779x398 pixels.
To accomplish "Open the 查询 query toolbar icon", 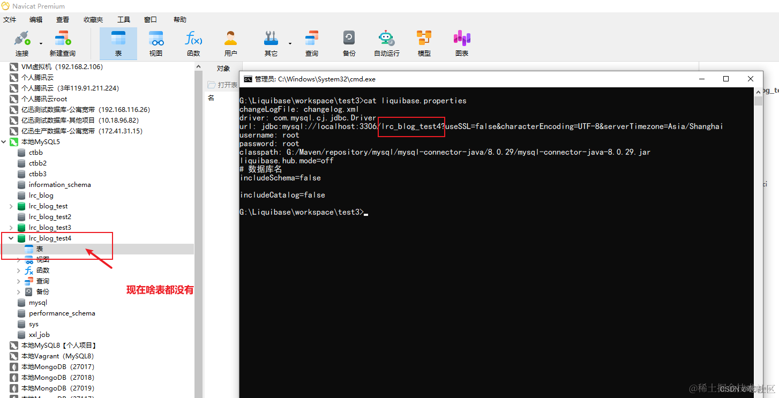I will 312,43.
